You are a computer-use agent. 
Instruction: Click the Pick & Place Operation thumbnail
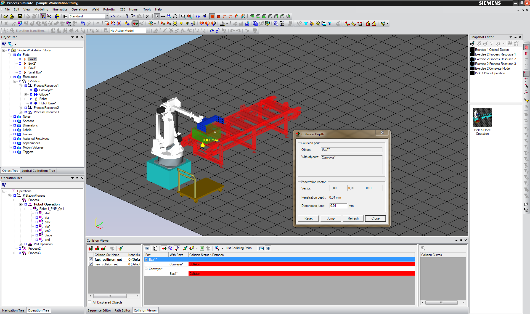tap(482, 118)
